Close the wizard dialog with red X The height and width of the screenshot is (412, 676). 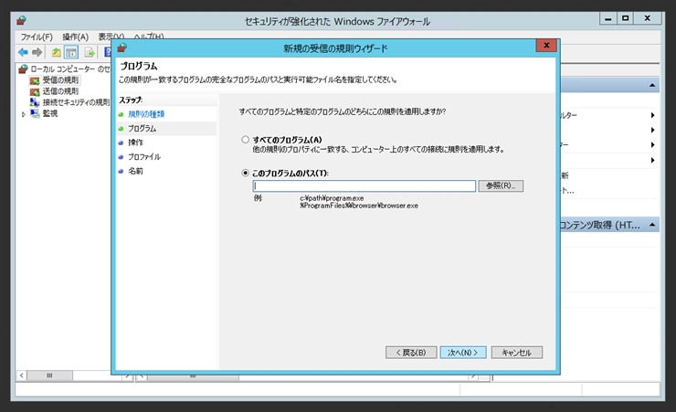point(546,46)
